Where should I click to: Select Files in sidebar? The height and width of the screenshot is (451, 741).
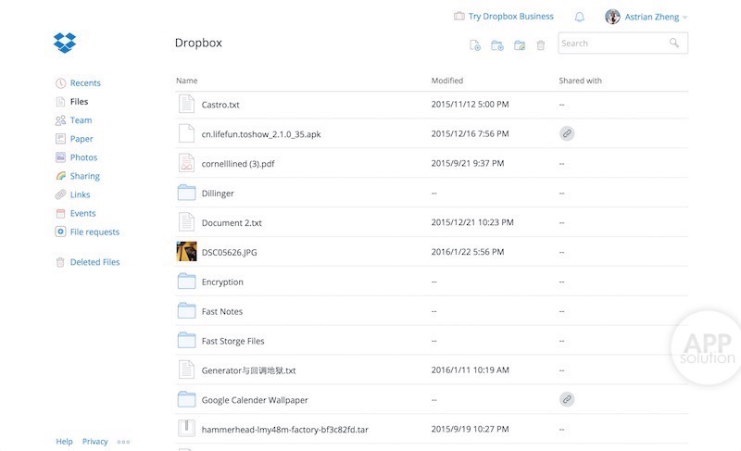pyautogui.click(x=80, y=102)
